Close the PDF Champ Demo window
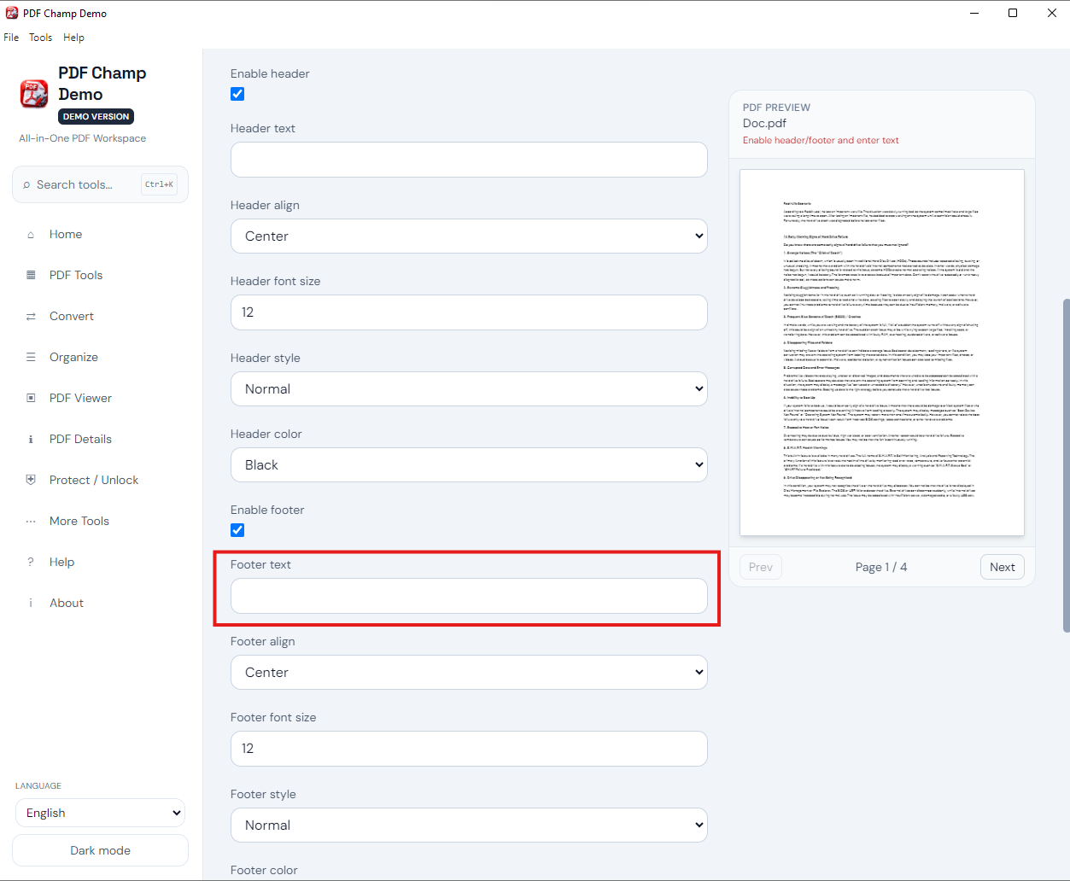The image size is (1070, 881). pos(1051,13)
